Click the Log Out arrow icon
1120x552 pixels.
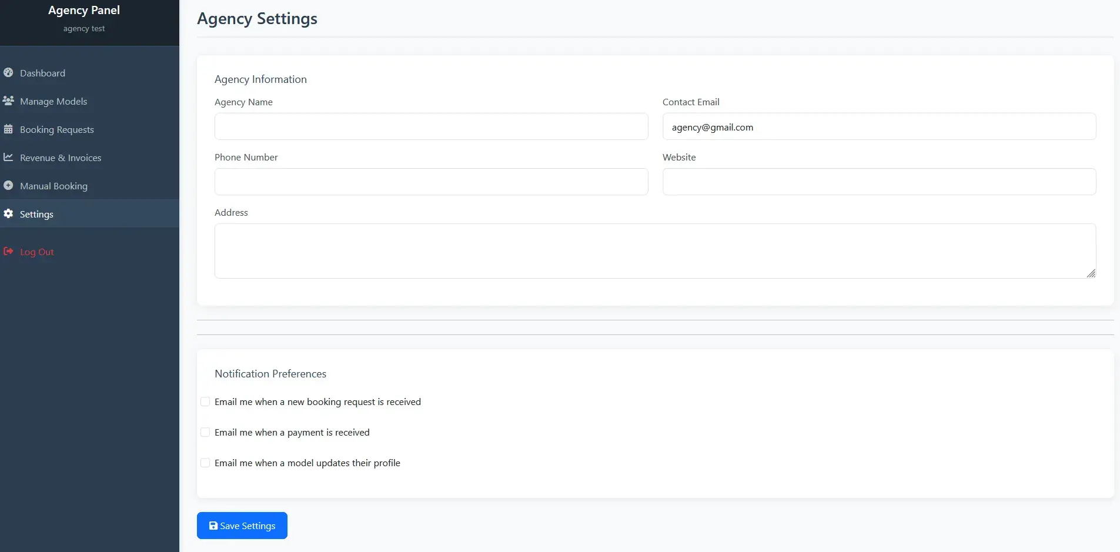[x=8, y=252]
